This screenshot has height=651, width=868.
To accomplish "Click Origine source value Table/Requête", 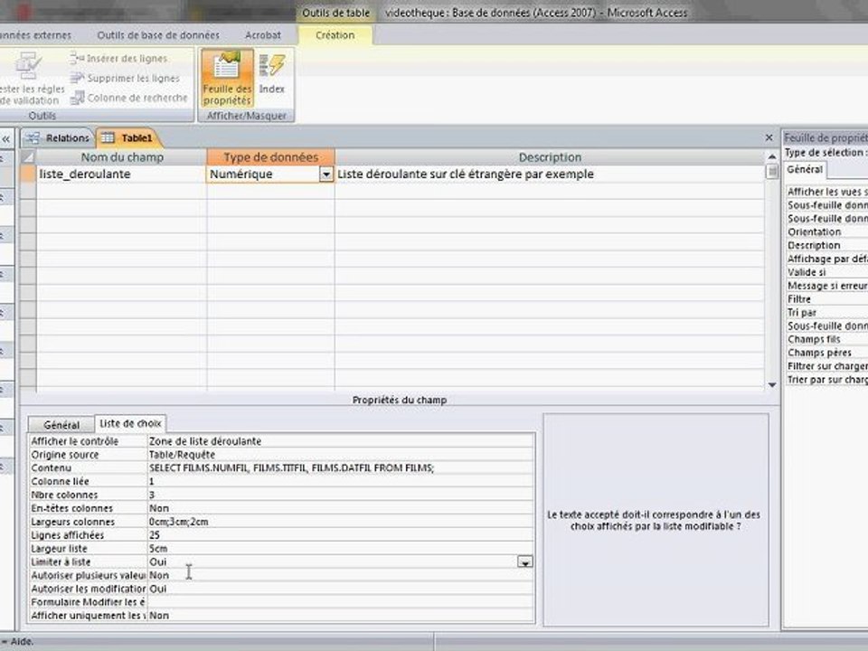I will click(341, 455).
